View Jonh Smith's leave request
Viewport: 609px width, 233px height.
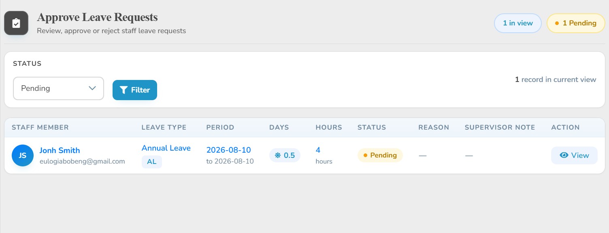coord(574,155)
